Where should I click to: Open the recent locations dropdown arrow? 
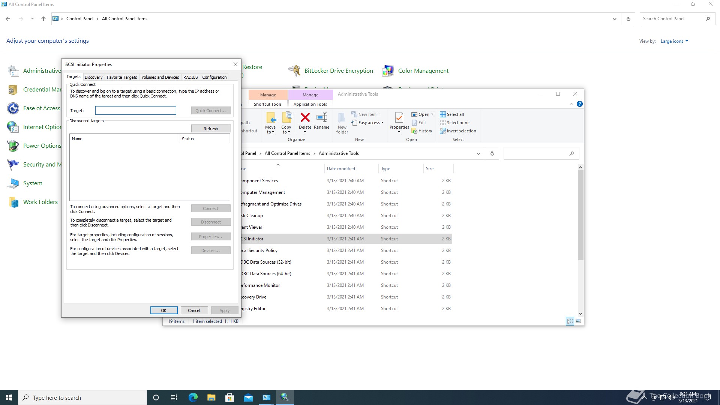(x=32, y=19)
